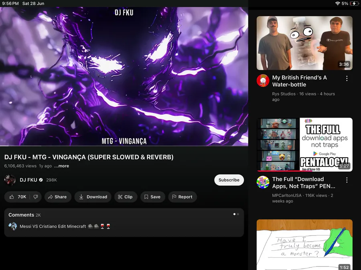Download the DJ FKU video

[x=93, y=197]
